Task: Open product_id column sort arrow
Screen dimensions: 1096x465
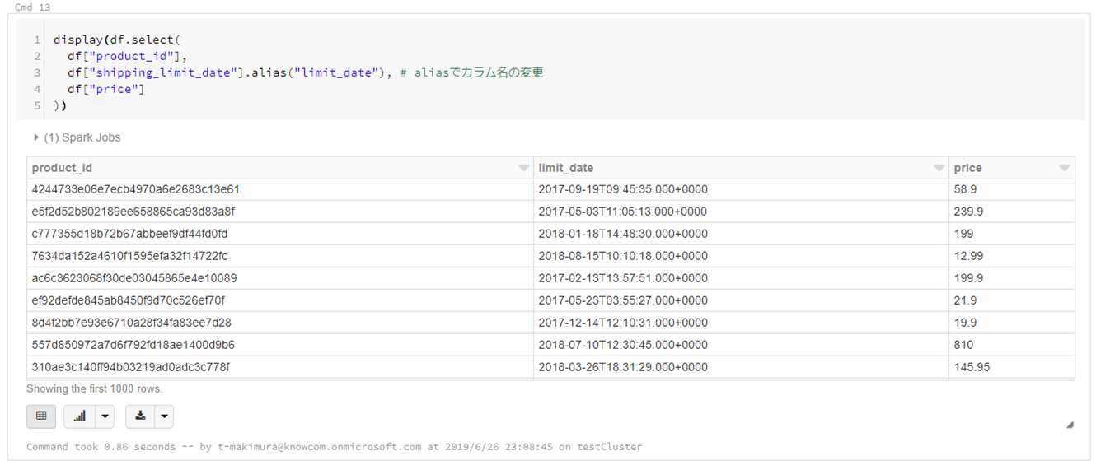Action: click(x=523, y=168)
